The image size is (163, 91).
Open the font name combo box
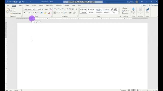(x=29, y=9)
